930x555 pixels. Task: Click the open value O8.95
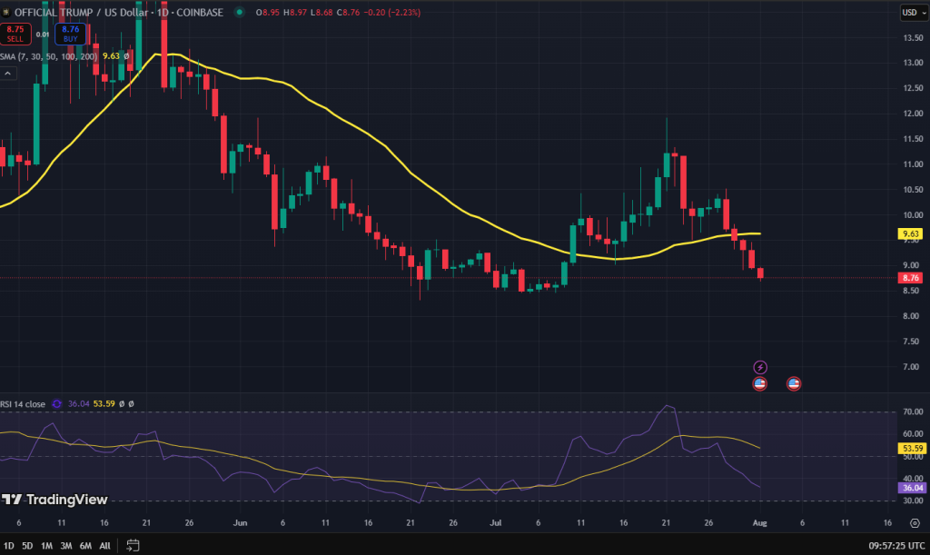[268, 13]
